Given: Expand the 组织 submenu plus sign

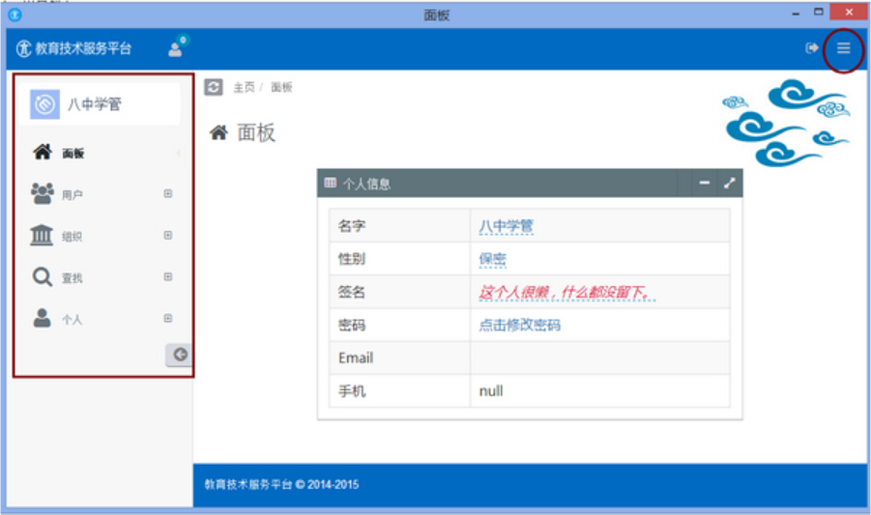Looking at the screenshot, I should tap(168, 236).
